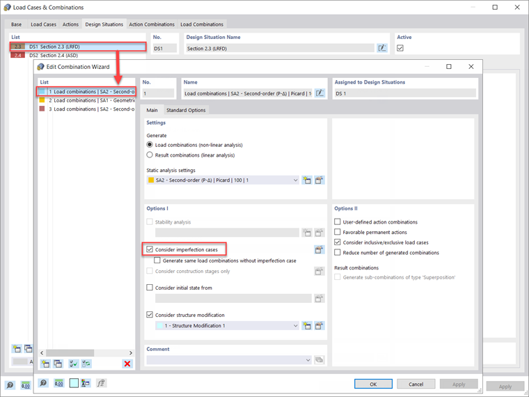
Task: Cancel the Edit Combination Wizard
Action: 416,384
